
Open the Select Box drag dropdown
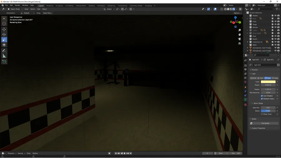click(x=48, y=13)
